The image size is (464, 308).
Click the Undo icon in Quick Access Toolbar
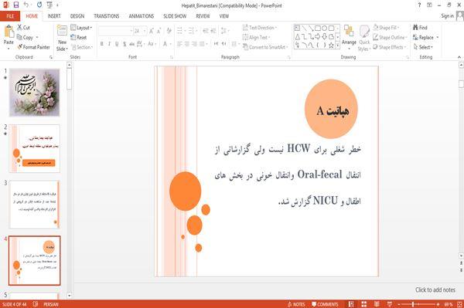(26, 5)
